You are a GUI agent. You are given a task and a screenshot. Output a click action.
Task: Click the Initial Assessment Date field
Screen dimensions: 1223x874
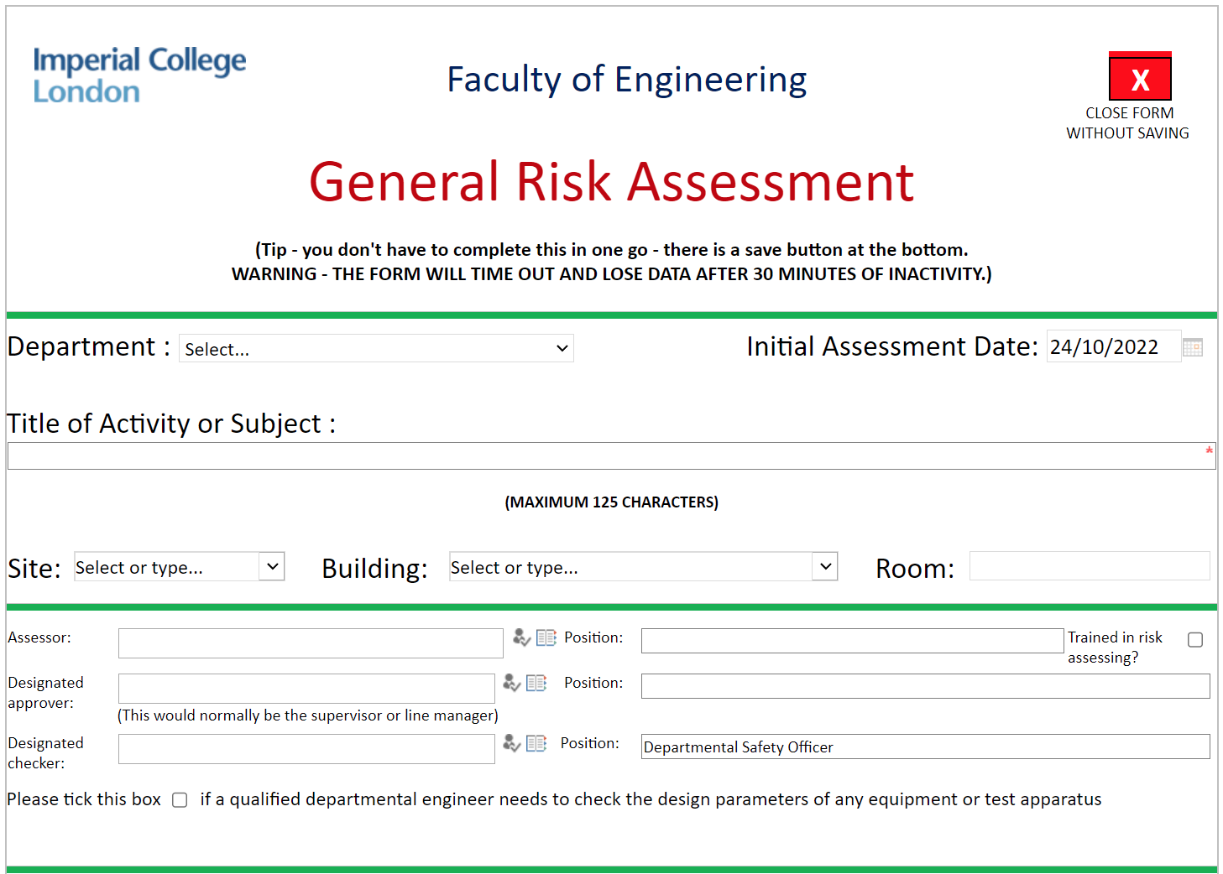tap(1112, 347)
